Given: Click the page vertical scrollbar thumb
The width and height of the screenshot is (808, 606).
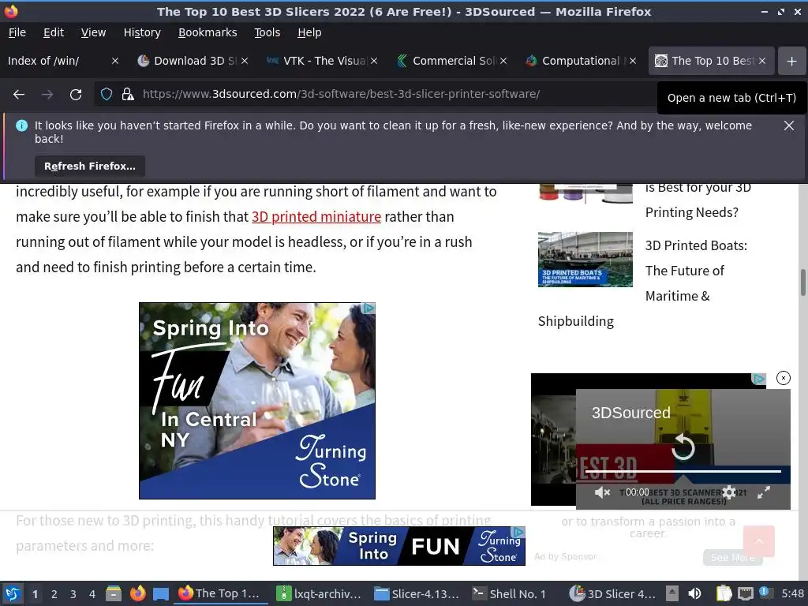Looking at the screenshot, I should [802, 282].
